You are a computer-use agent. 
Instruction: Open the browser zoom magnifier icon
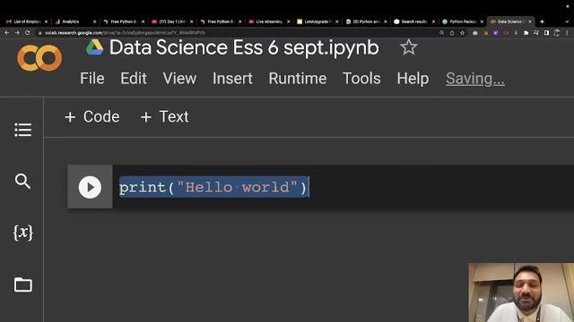(442, 33)
